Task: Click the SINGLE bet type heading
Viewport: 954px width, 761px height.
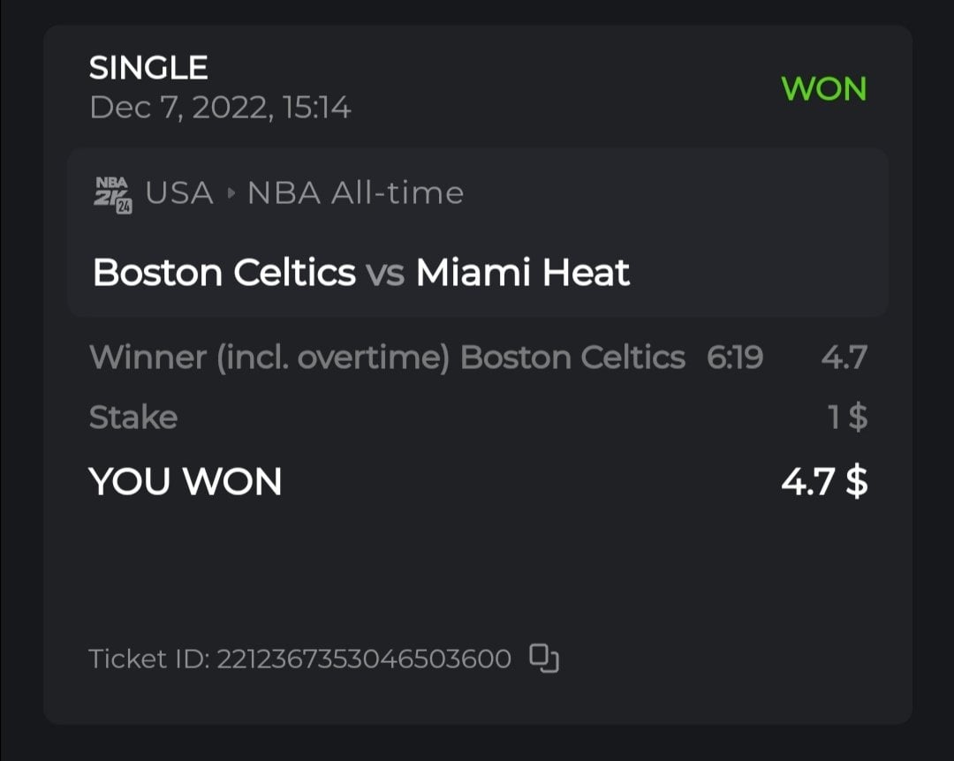Action: [148, 68]
